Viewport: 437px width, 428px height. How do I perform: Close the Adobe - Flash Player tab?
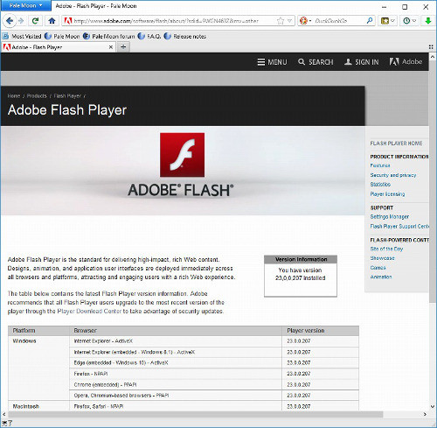111,47
